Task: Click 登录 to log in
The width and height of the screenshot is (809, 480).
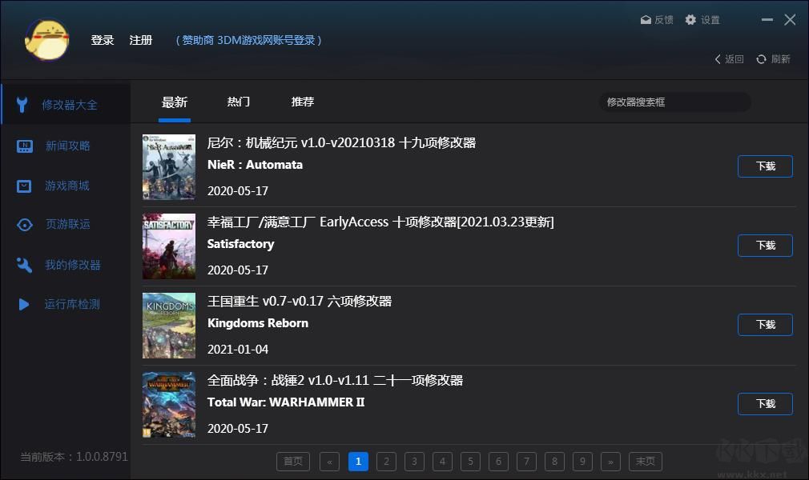Action: tap(103, 40)
